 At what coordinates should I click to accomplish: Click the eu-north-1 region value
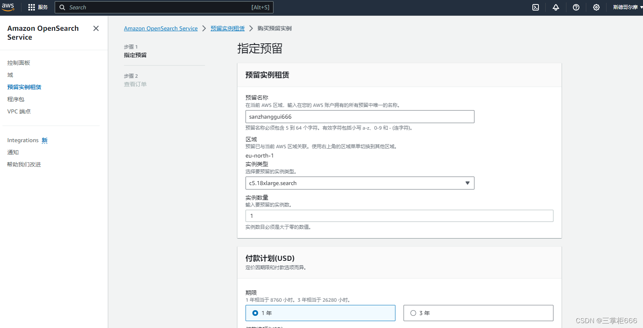point(260,155)
